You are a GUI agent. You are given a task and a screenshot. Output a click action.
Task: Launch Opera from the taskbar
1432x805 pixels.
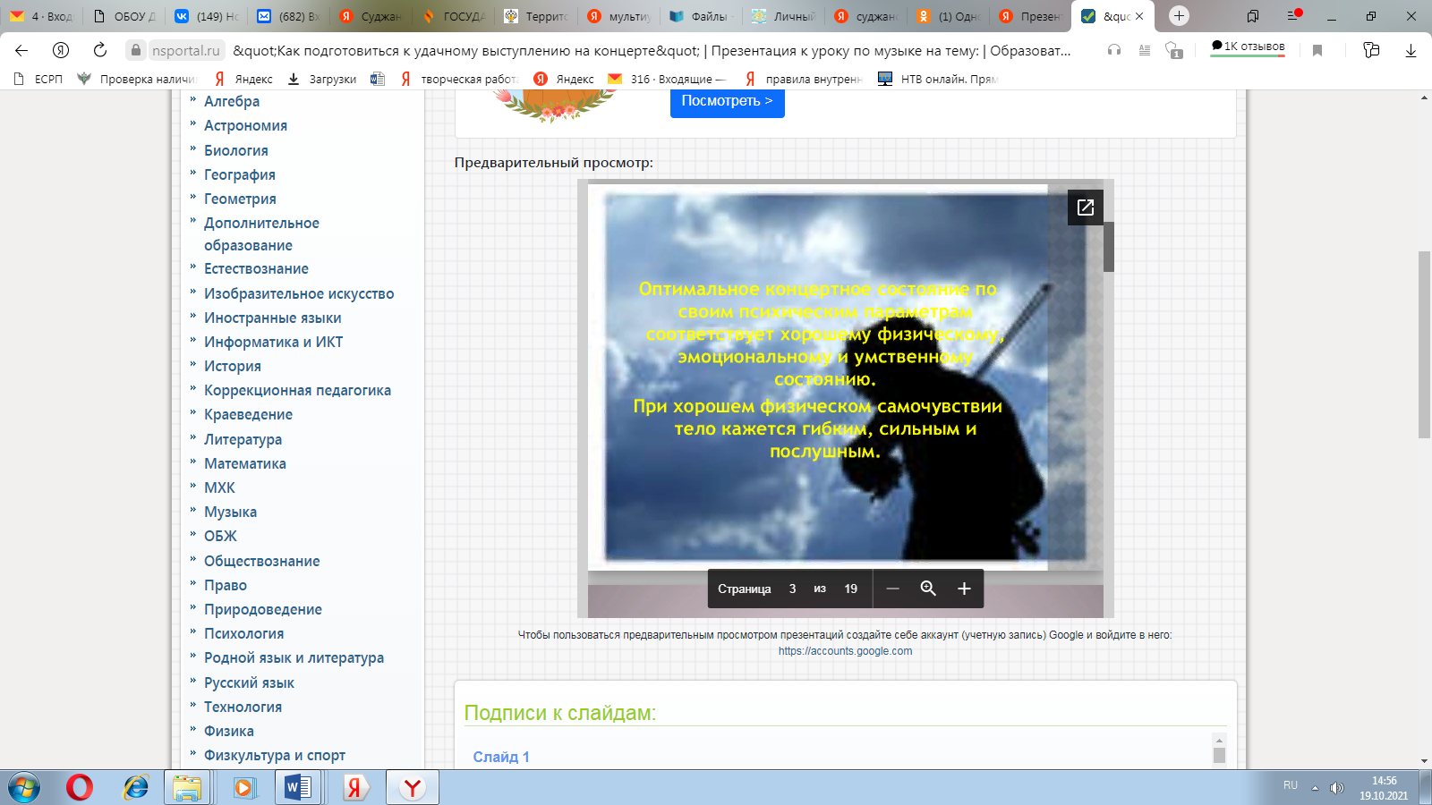(80, 787)
